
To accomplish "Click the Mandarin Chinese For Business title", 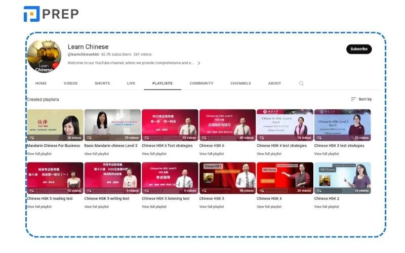I will click(x=54, y=146).
